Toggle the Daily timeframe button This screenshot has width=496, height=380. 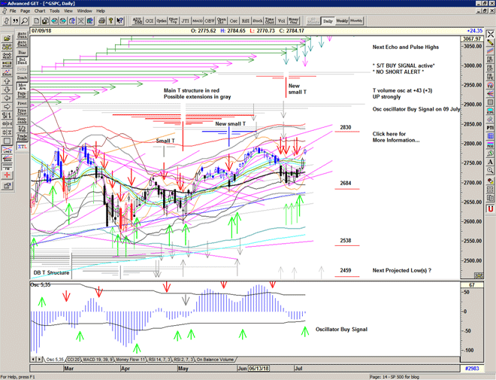[x=328, y=21]
